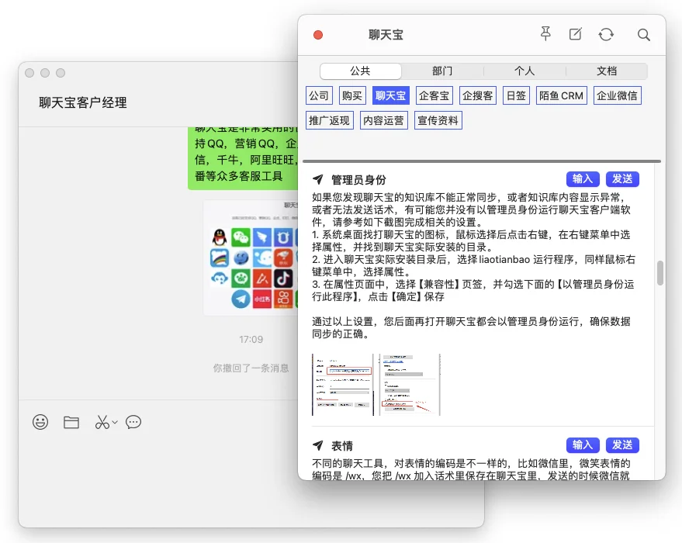
Task: Select the 日签 category tag
Action: [516, 95]
